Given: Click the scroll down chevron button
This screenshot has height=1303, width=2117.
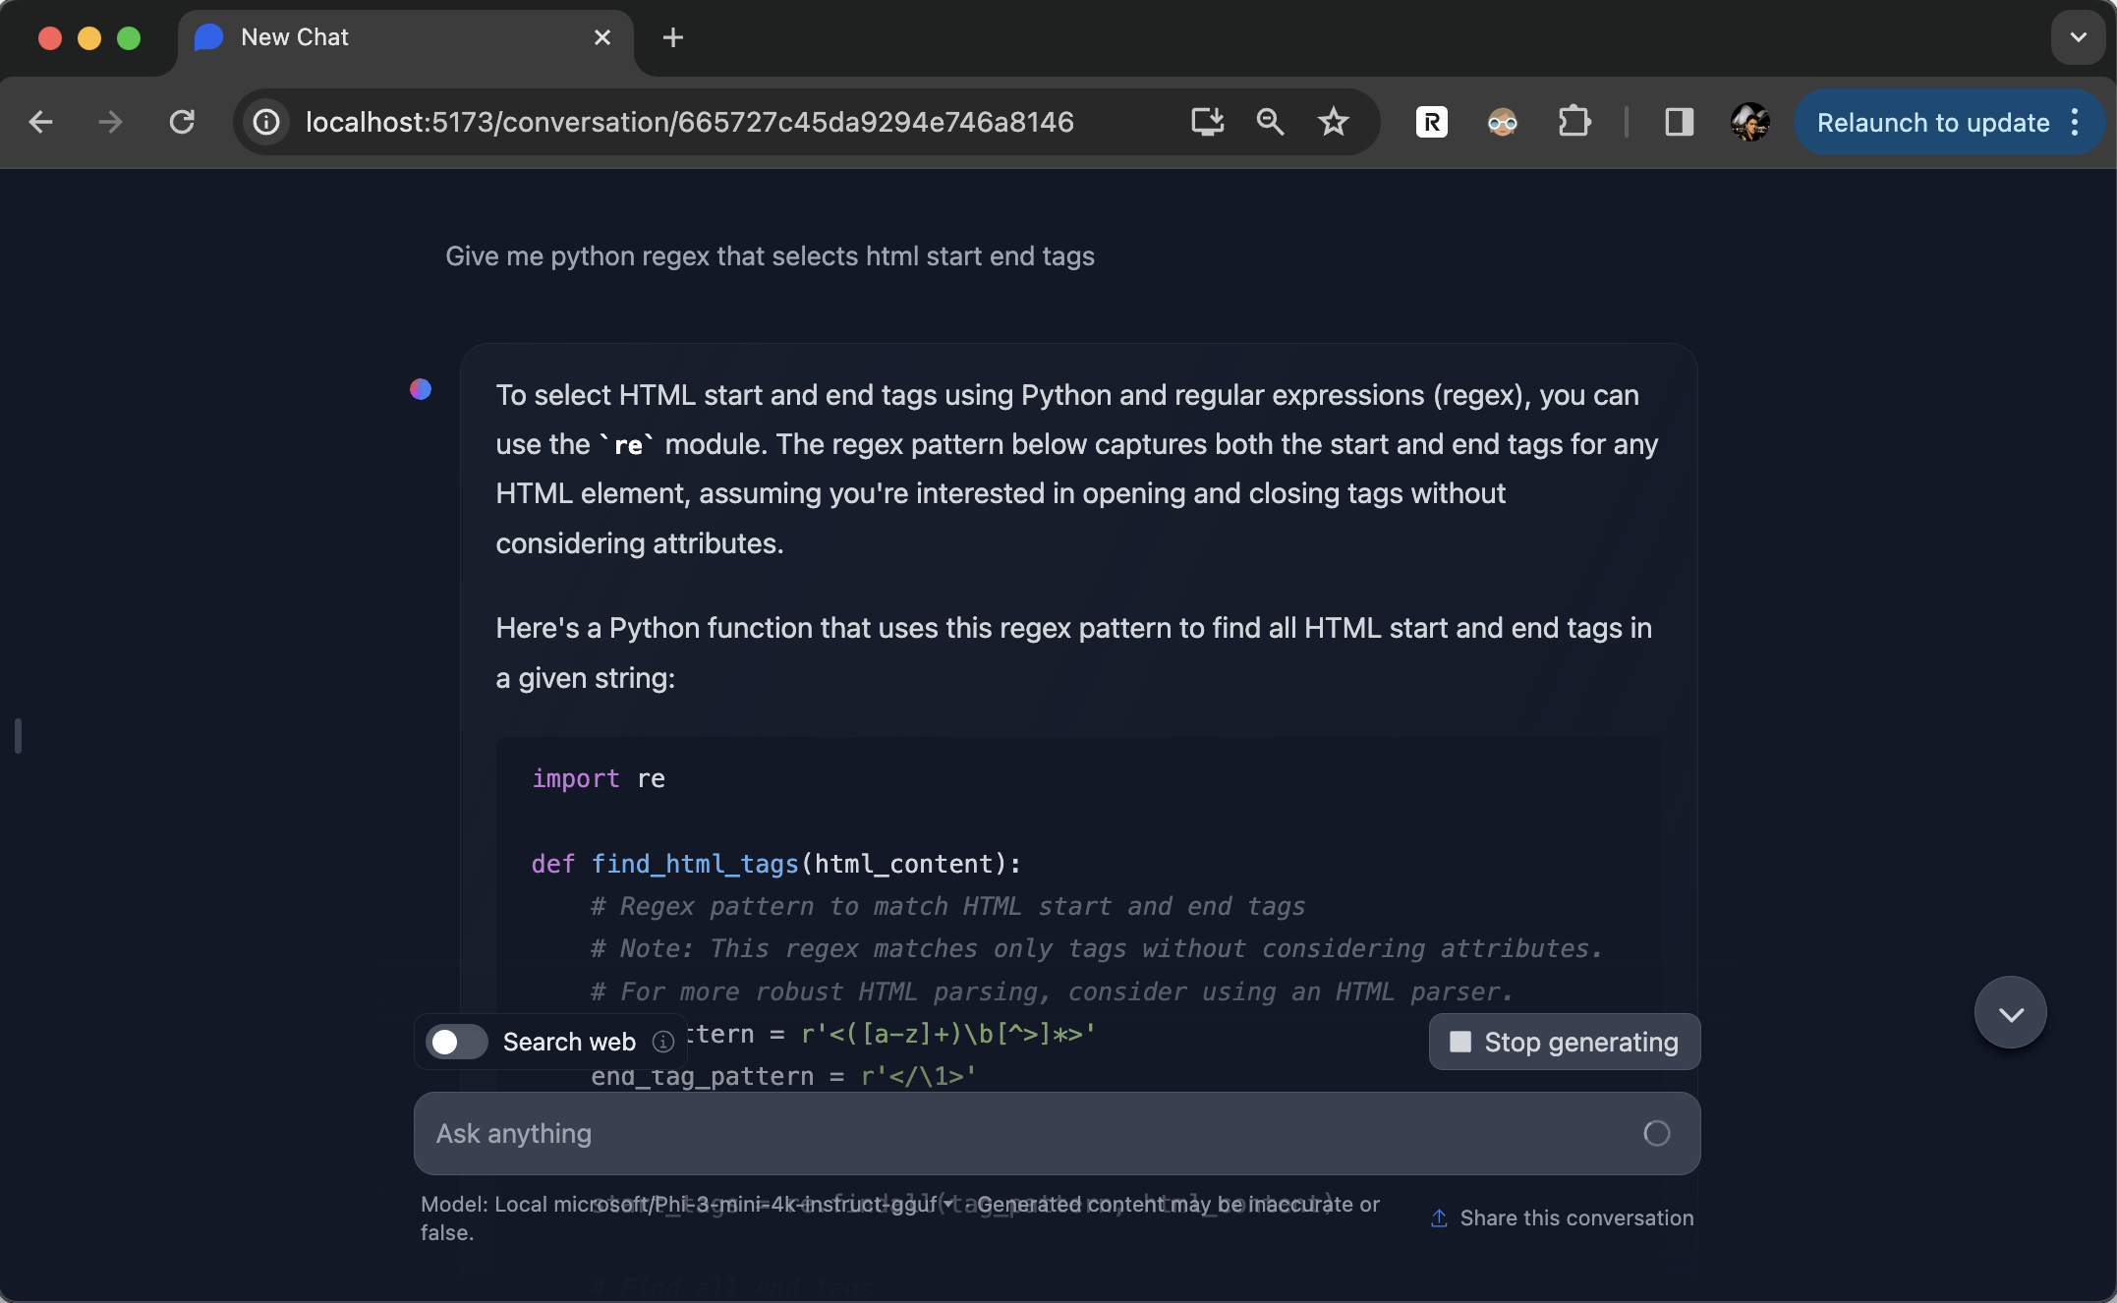Looking at the screenshot, I should pos(2011,1013).
